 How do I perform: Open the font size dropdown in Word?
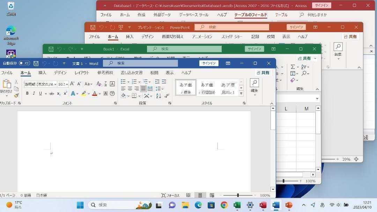click(67, 84)
